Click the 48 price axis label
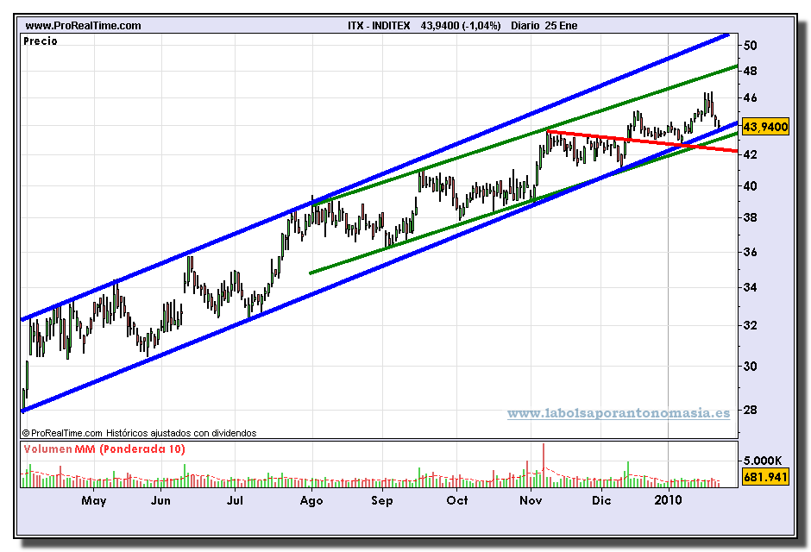This screenshot has height=552, width=811. pos(750,71)
